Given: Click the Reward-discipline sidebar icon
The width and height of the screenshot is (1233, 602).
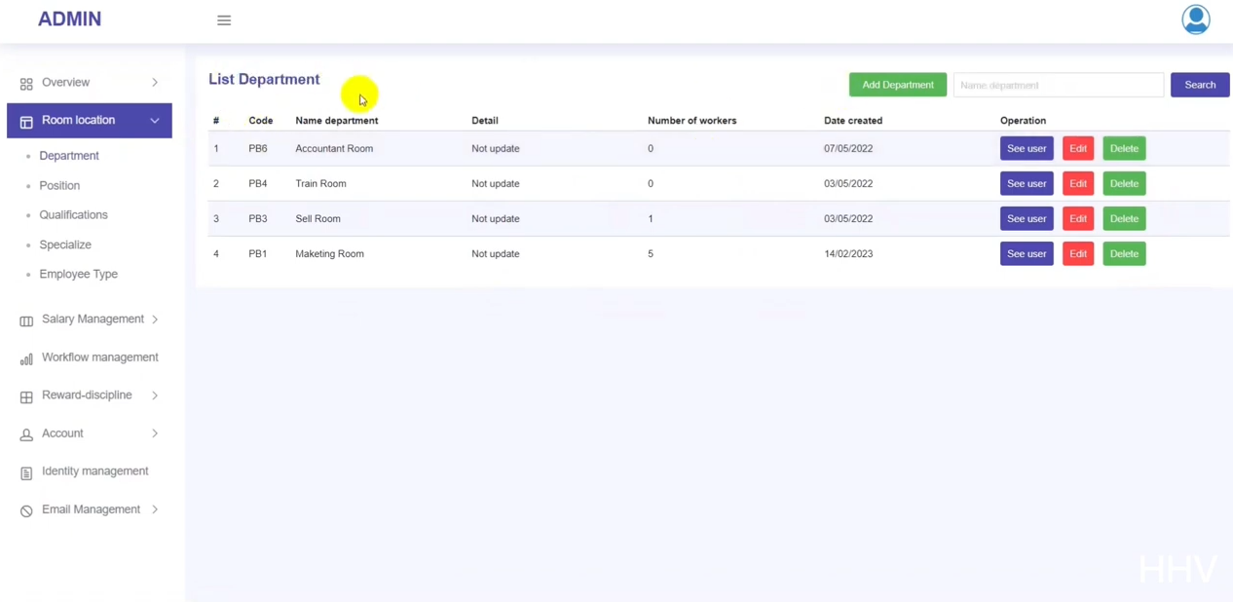Looking at the screenshot, I should [x=26, y=396].
